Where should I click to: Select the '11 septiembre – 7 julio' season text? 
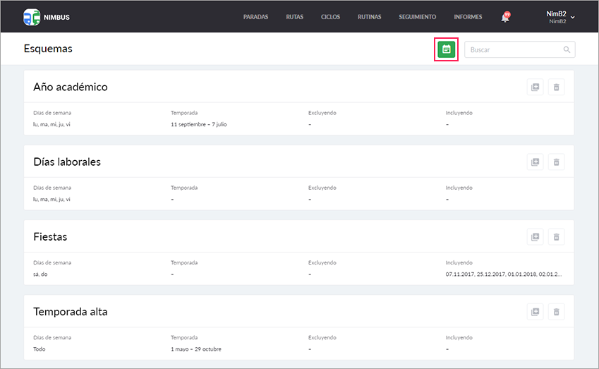click(x=199, y=124)
